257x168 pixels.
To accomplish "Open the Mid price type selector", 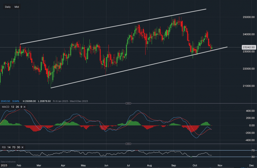I will pyautogui.click(x=17, y=7).
